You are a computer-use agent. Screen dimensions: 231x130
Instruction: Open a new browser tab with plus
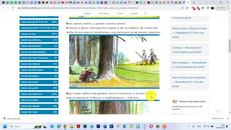point(194,3)
